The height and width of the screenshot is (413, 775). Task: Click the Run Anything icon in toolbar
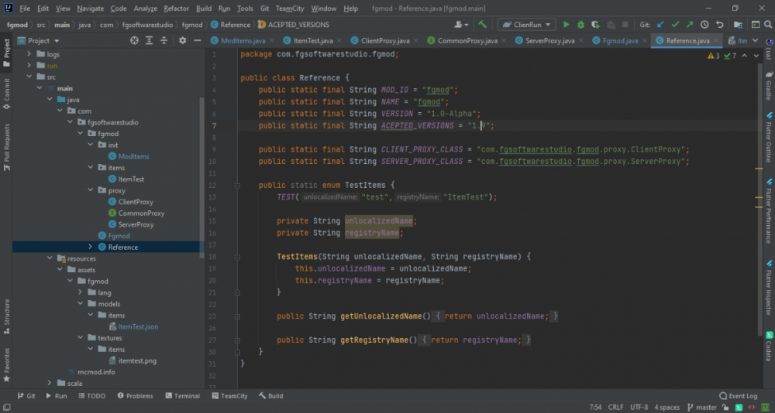(755, 25)
